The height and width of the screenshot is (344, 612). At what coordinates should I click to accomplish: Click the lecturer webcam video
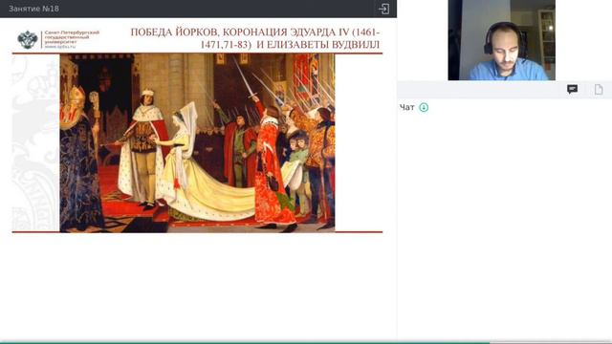pos(501,40)
